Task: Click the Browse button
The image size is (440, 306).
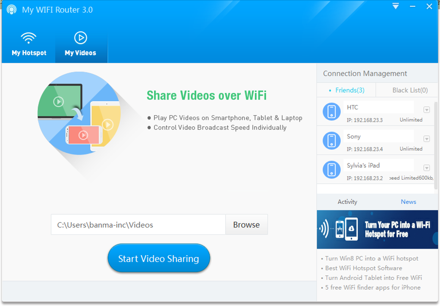Action: (246, 225)
